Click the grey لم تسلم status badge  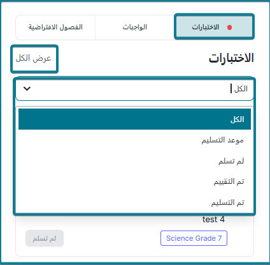pyautogui.click(x=45, y=238)
